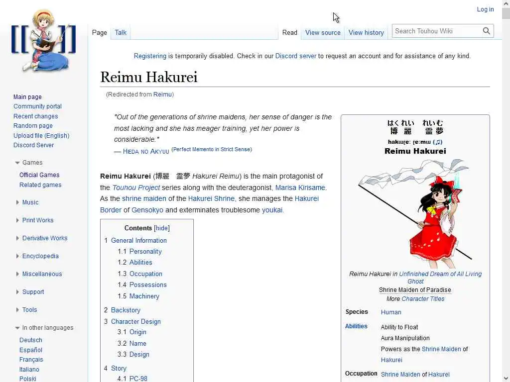510x382 pixels.
Task: Open Community portal link
Action: click(x=37, y=106)
